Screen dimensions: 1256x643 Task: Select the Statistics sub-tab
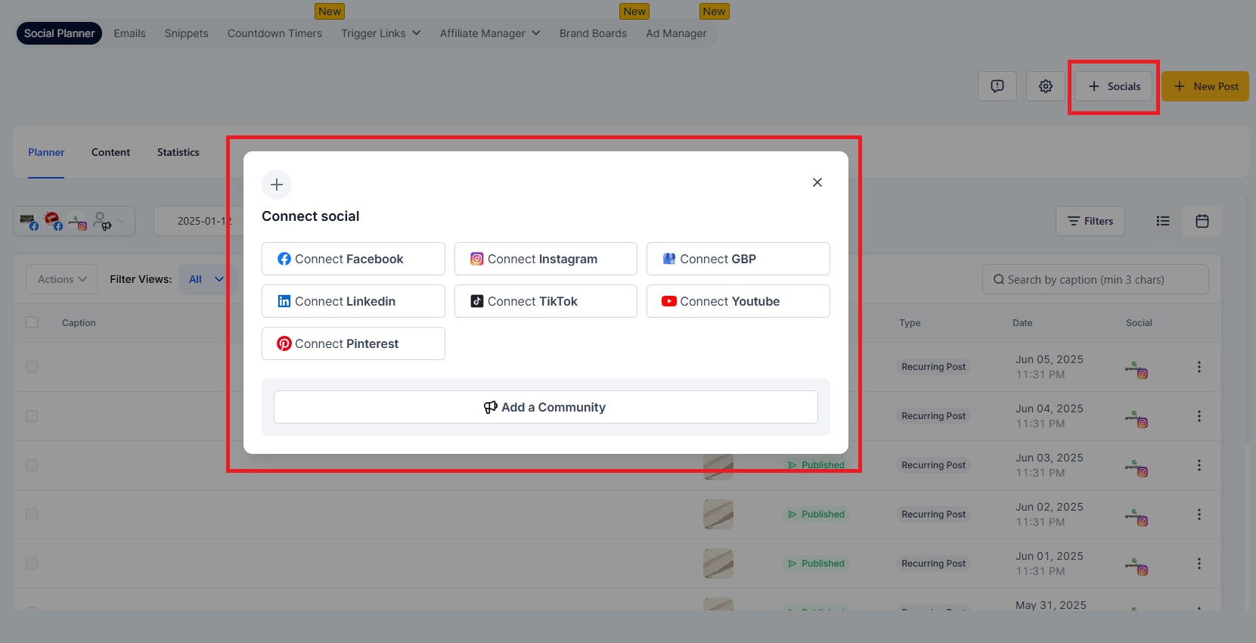point(178,152)
